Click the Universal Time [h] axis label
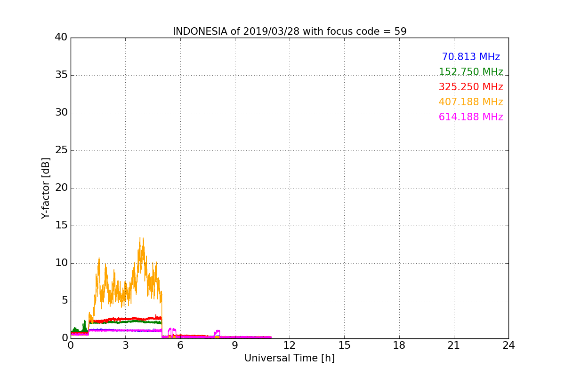The width and height of the screenshot is (565, 376). click(x=290, y=358)
